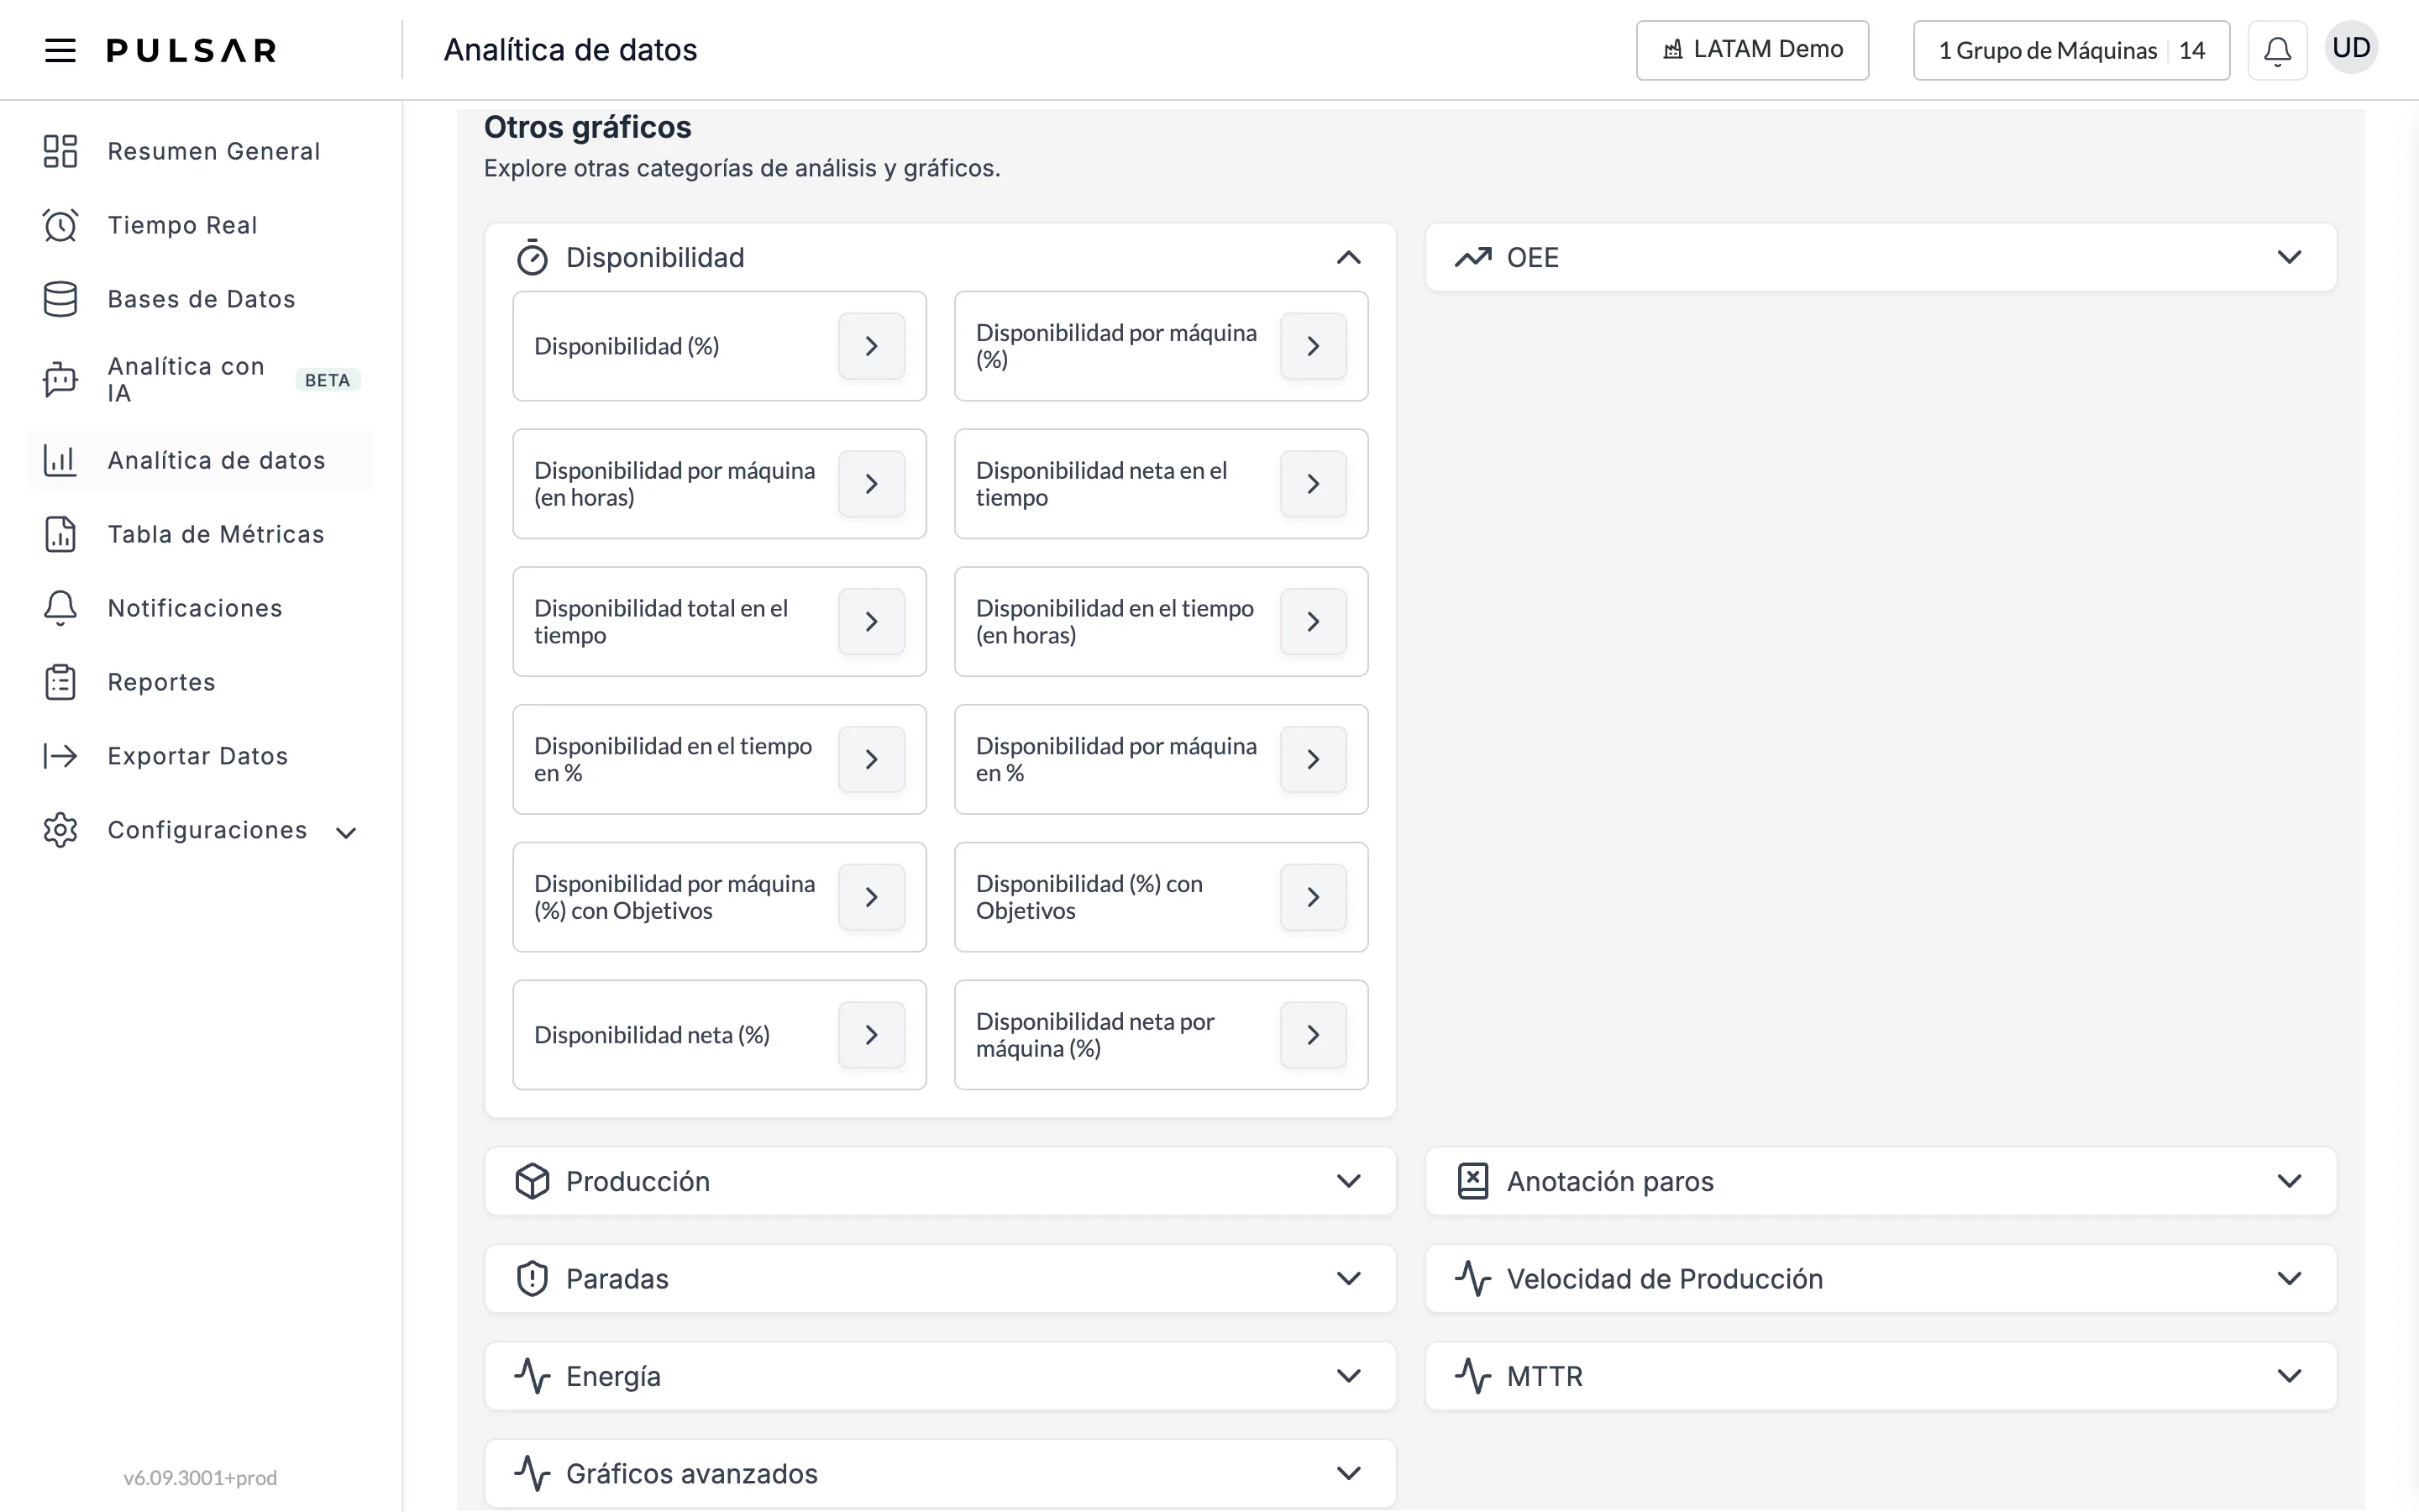Expand the Configuraciones sidebar chevron
This screenshot has height=1512, width=2419.
(346, 832)
